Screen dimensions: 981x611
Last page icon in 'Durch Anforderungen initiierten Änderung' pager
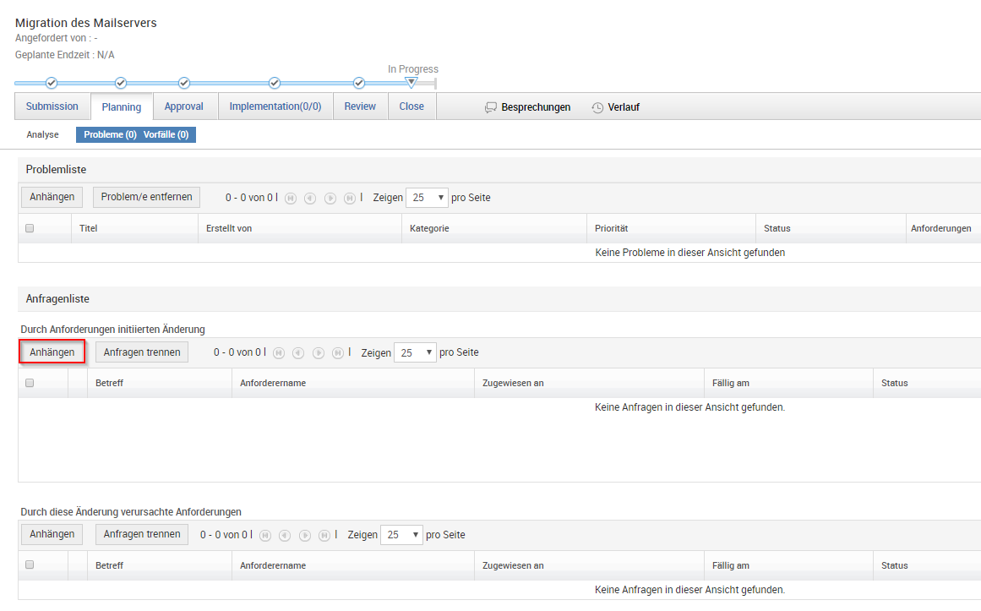pos(338,353)
